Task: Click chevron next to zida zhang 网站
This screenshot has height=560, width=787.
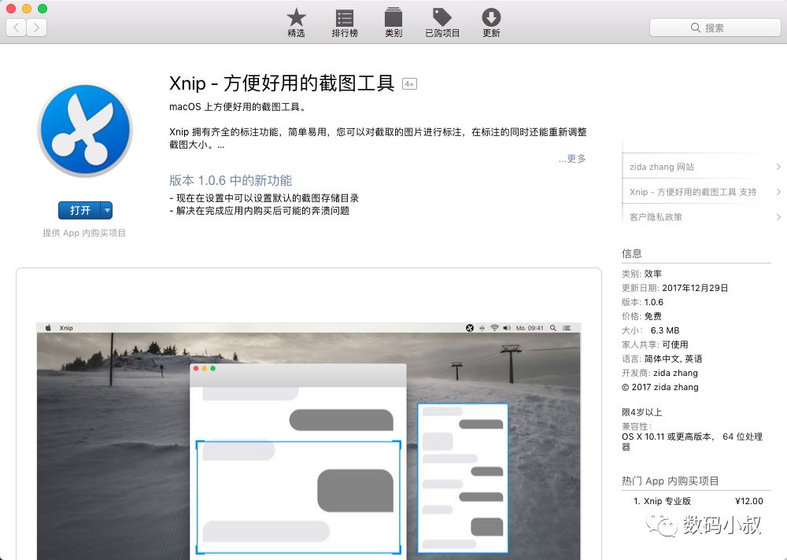Action: (778, 167)
